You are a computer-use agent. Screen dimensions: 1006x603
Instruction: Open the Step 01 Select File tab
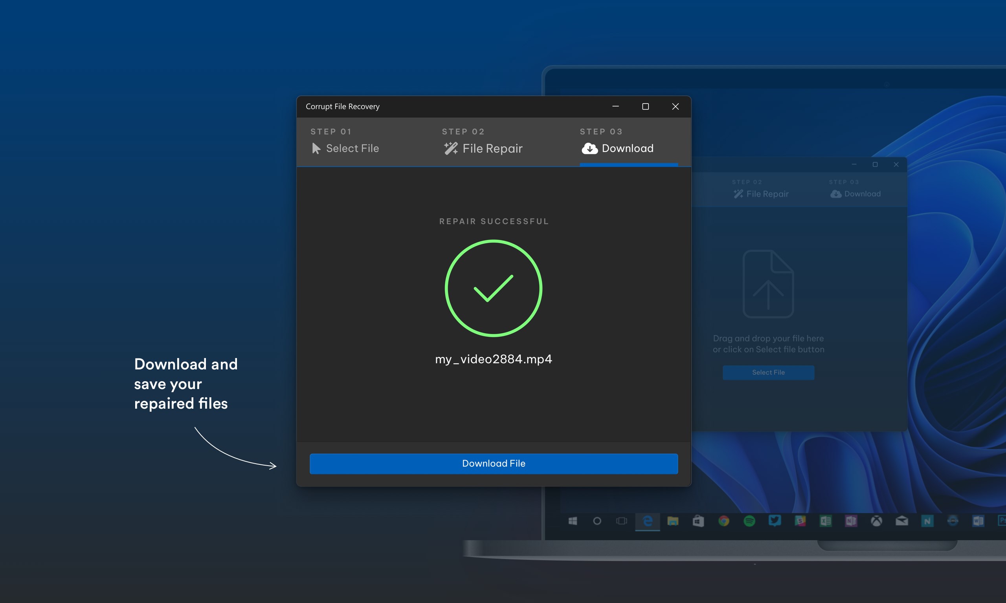pos(345,141)
